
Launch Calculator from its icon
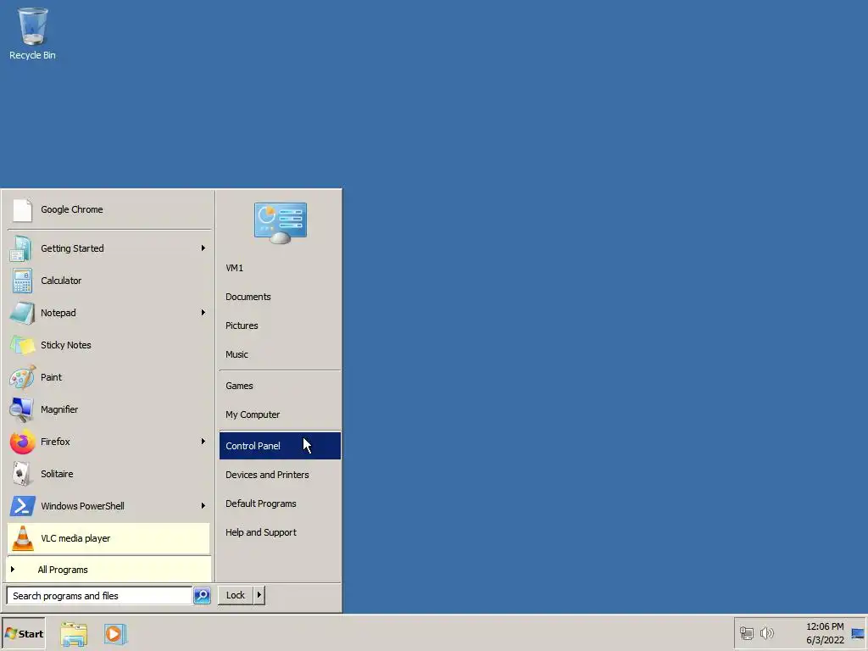[x=22, y=281]
